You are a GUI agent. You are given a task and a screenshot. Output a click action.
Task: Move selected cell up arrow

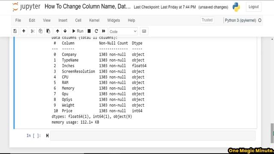coord(57,31)
